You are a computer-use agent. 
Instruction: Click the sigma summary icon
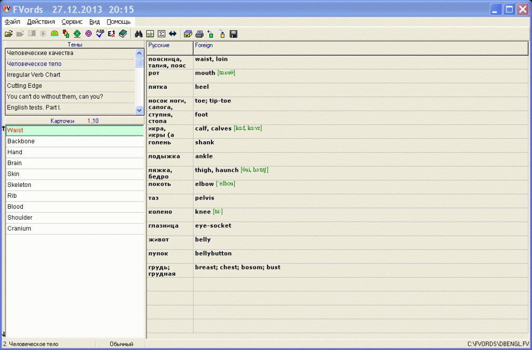[x=162, y=34]
